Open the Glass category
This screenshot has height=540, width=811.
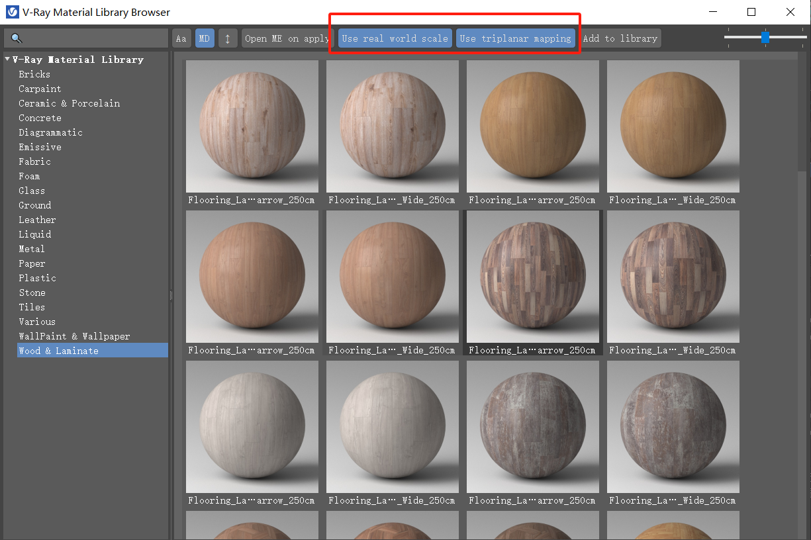32,191
